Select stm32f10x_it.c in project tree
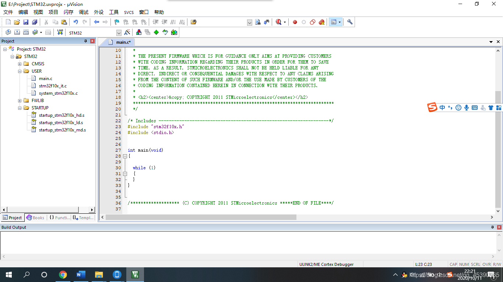The width and height of the screenshot is (503, 282). (x=53, y=86)
